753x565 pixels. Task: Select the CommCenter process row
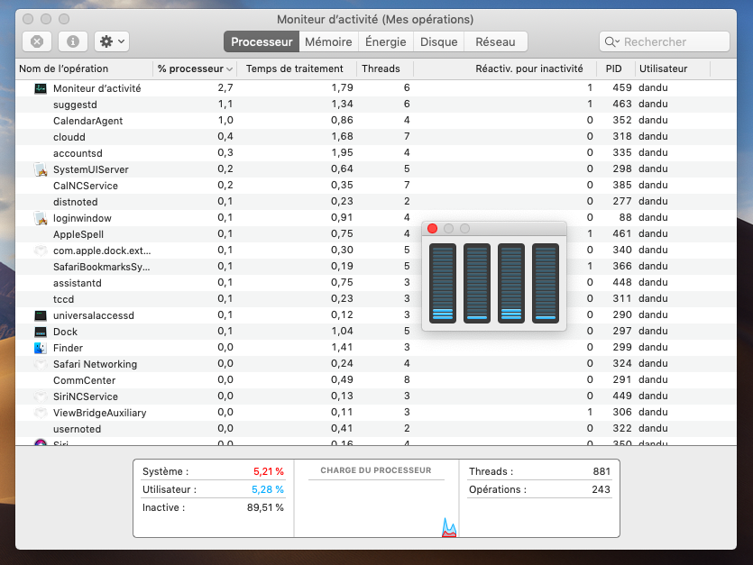[x=375, y=380]
